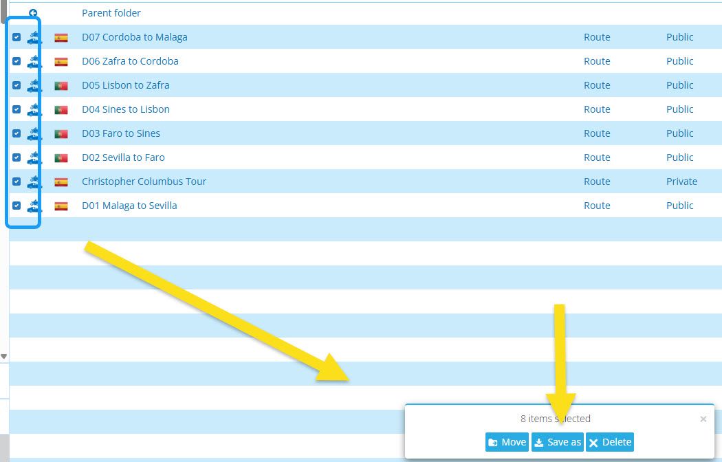Click Public status of D06 Zafra to Cordoba

coord(679,61)
